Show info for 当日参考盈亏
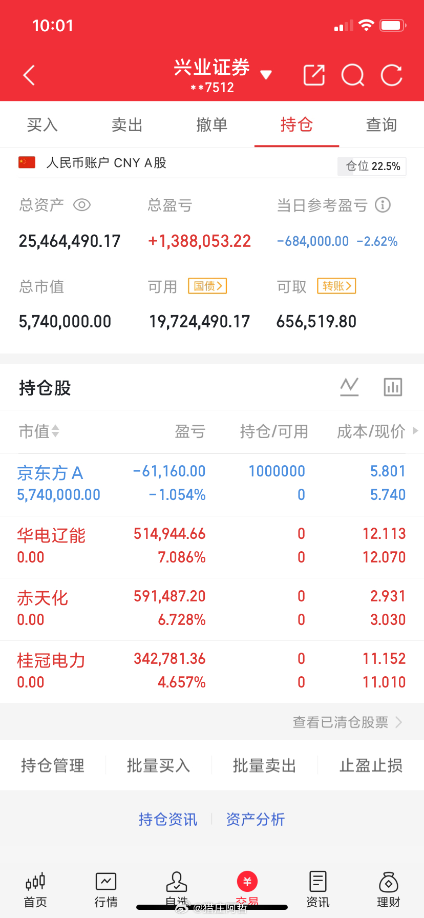This screenshot has width=424, height=918. 383,205
